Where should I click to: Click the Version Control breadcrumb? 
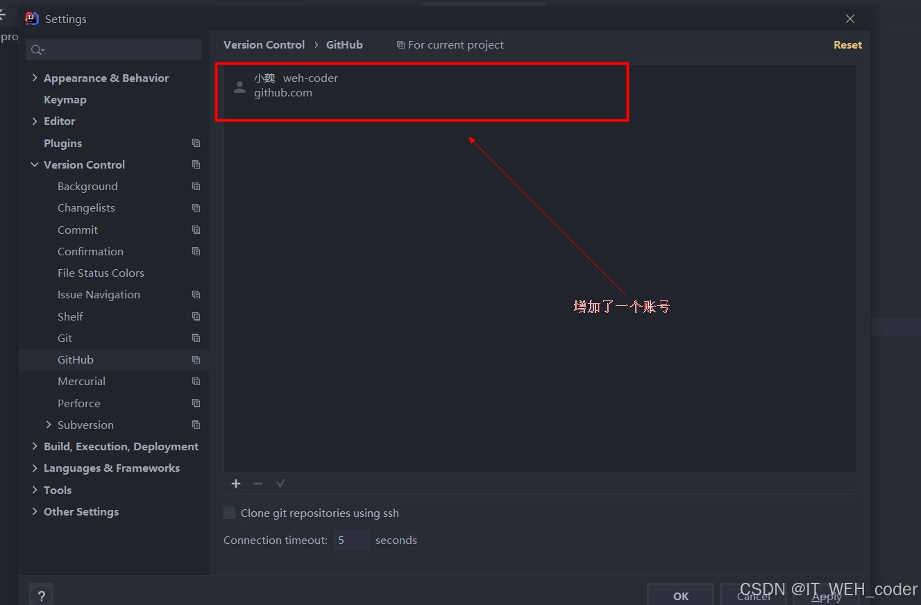pos(264,45)
